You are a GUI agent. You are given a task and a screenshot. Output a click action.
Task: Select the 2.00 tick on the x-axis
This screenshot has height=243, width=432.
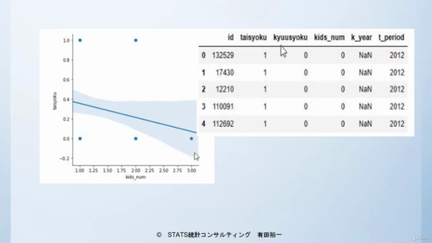click(136, 171)
